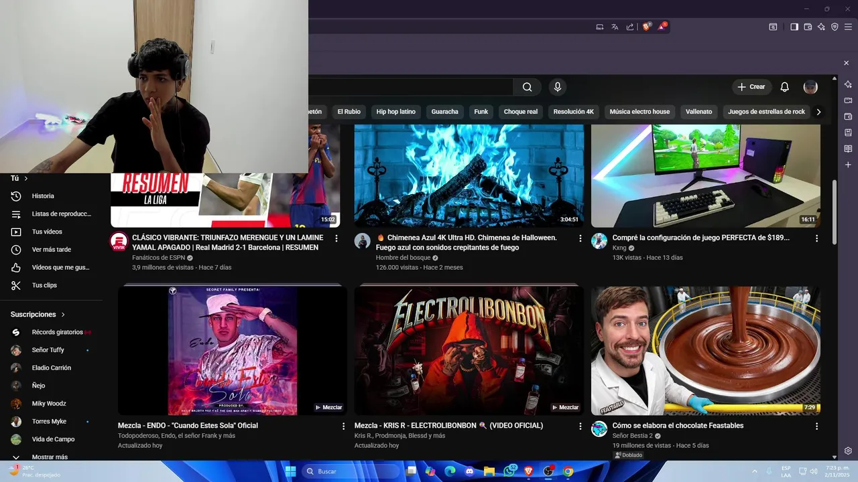This screenshot has height=482, width=858.
Task: Click the share page icon in address bar
Action: (630, 27)
